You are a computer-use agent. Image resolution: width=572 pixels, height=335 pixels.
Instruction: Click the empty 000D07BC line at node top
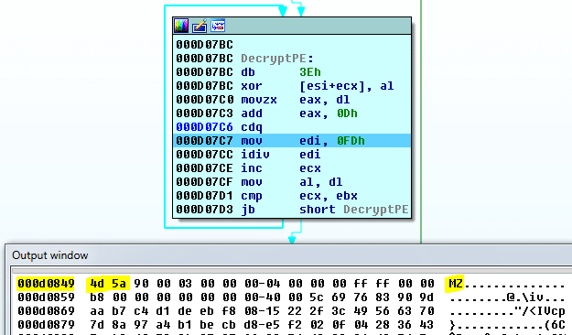[292, 45]
